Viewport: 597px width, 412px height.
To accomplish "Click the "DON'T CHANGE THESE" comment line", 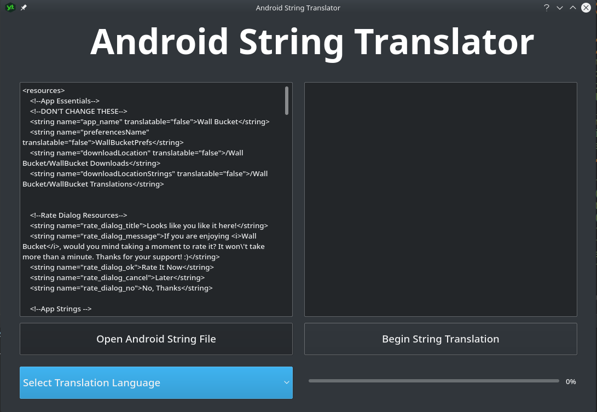I will tap(78, 111).
